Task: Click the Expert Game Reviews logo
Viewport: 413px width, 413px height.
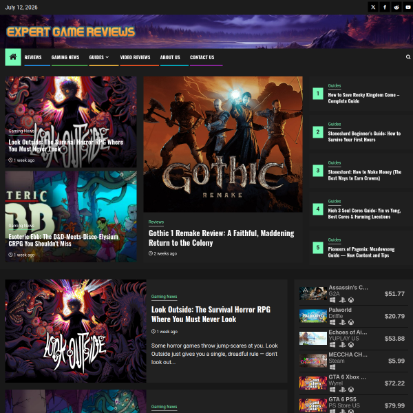Action: pyautogui.click(x=71, y=32)
